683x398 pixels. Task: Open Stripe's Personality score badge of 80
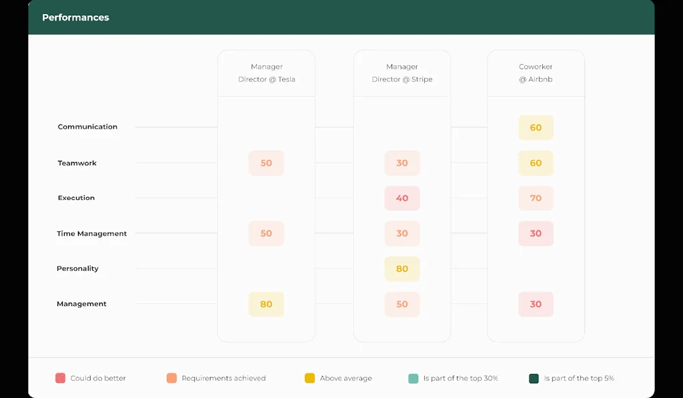coord(402,269)
